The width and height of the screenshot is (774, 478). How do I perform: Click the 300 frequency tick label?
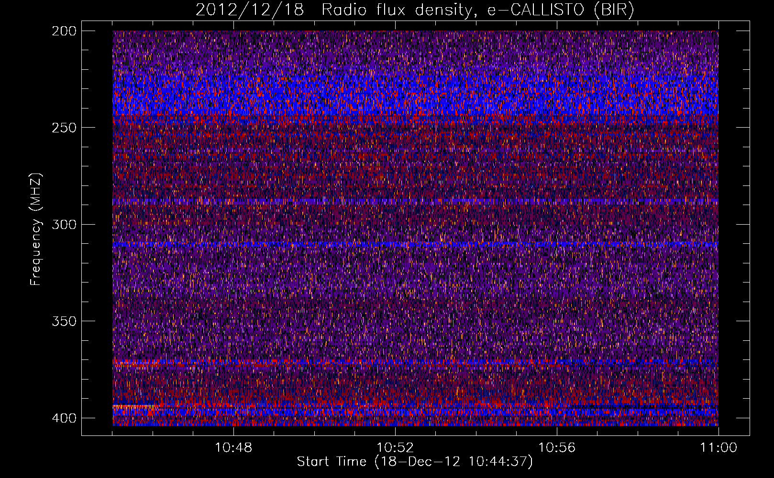click(64, 224)
